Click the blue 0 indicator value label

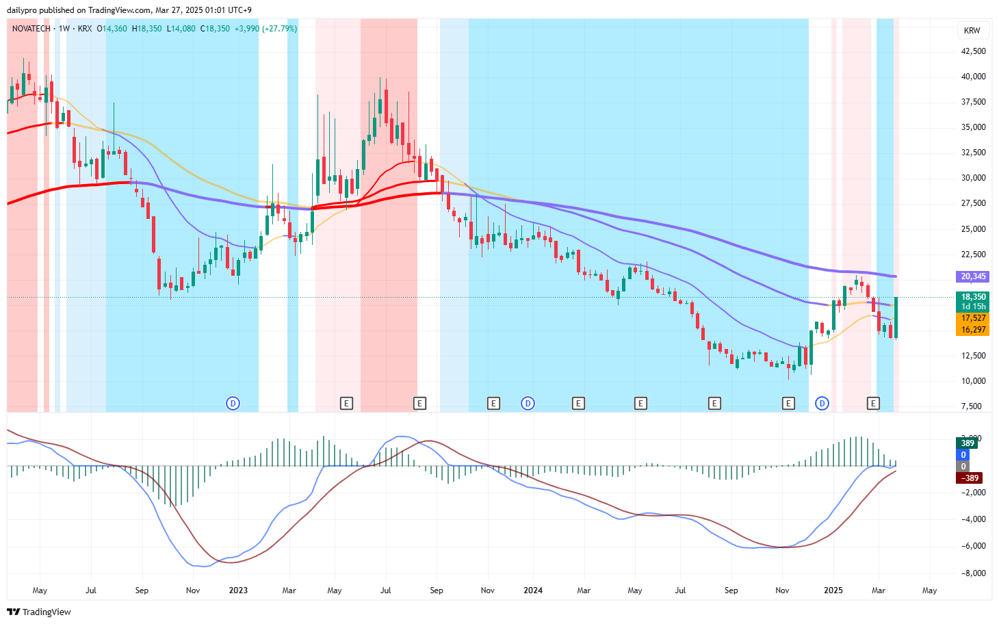(963, 455)
